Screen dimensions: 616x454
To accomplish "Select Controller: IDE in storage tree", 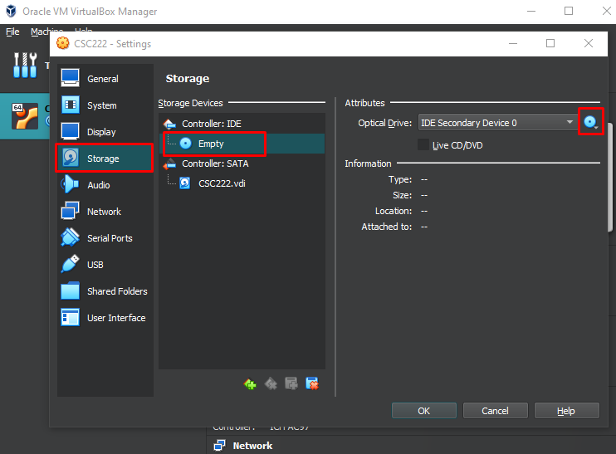I will [x=212, y=124].
